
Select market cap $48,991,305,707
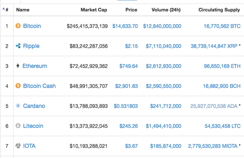click(89, 86)
